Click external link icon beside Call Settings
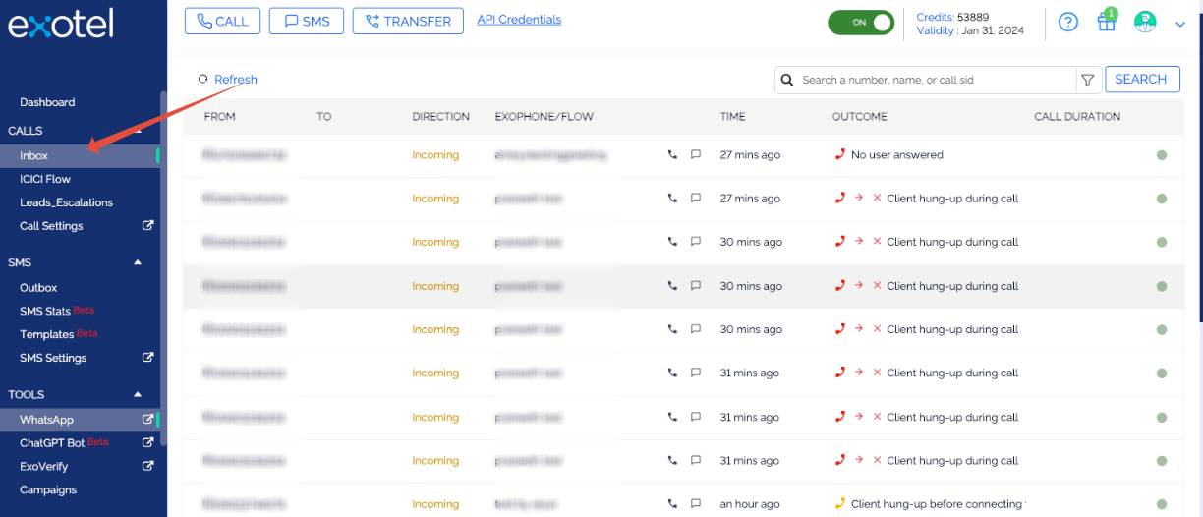 click(x=147, y=225)
